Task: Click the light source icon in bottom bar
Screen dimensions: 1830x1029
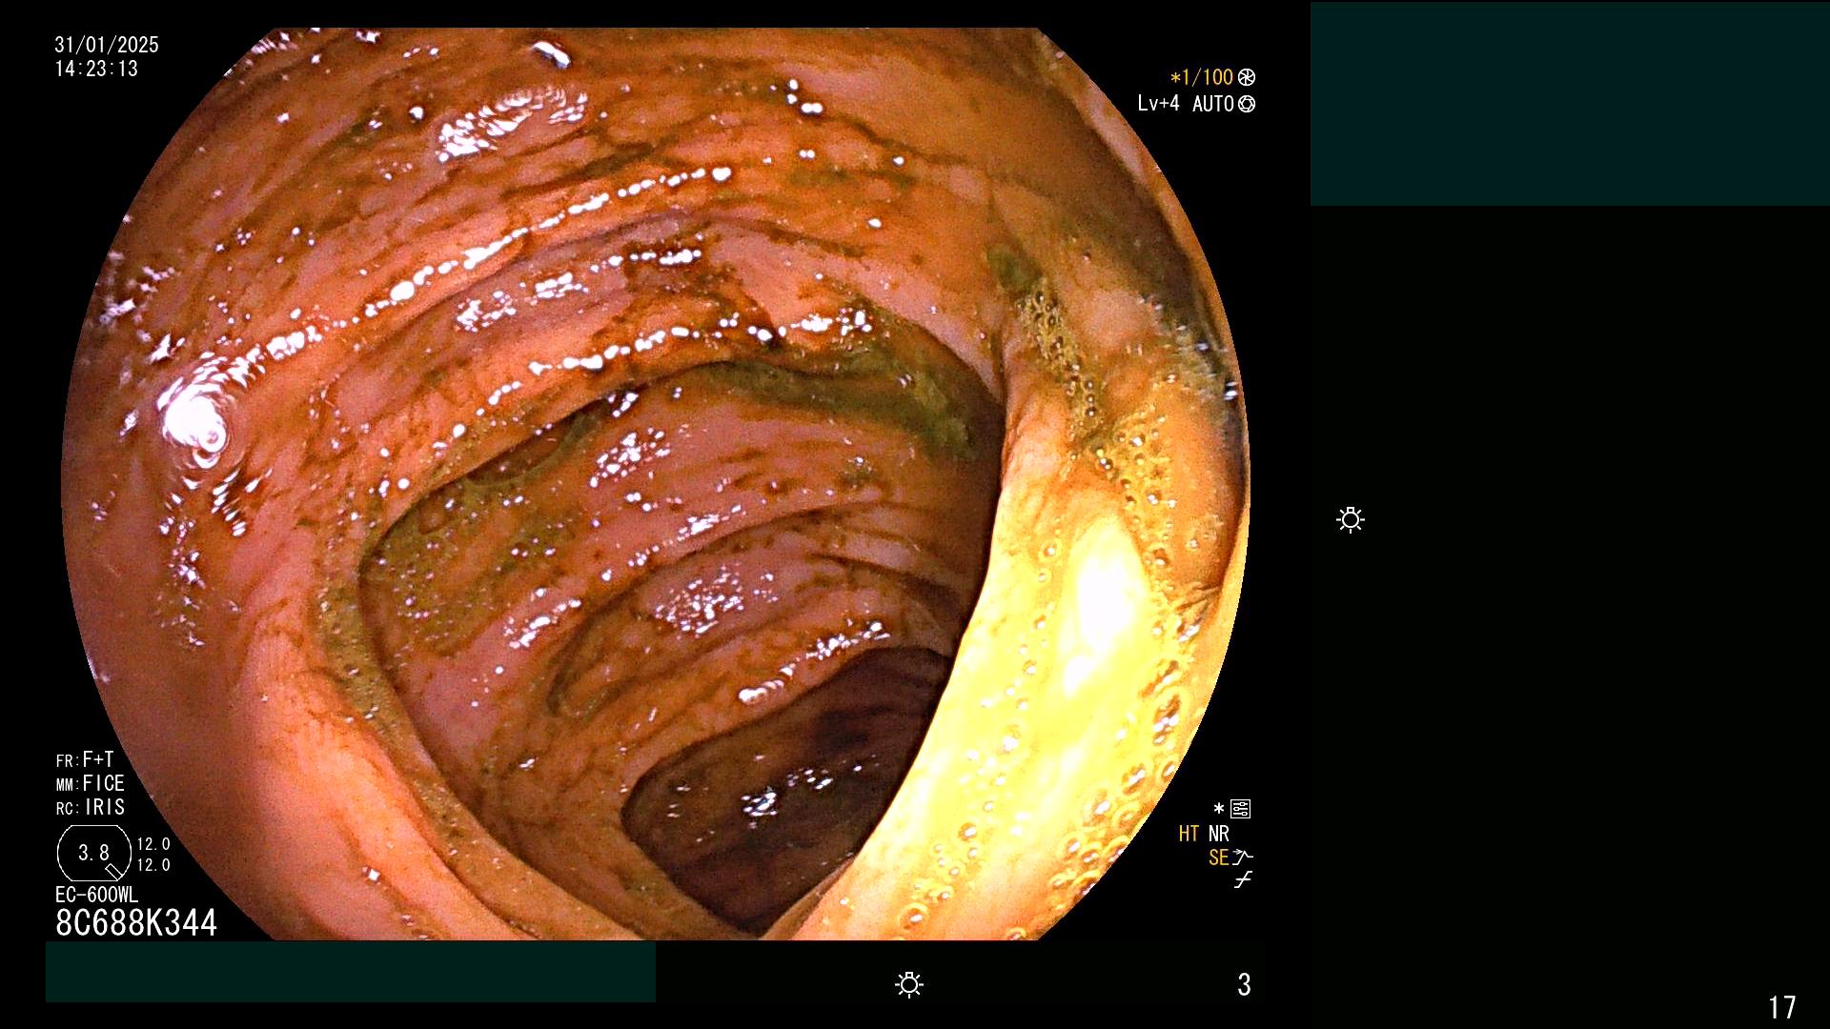Action: [x=909, y=984]
